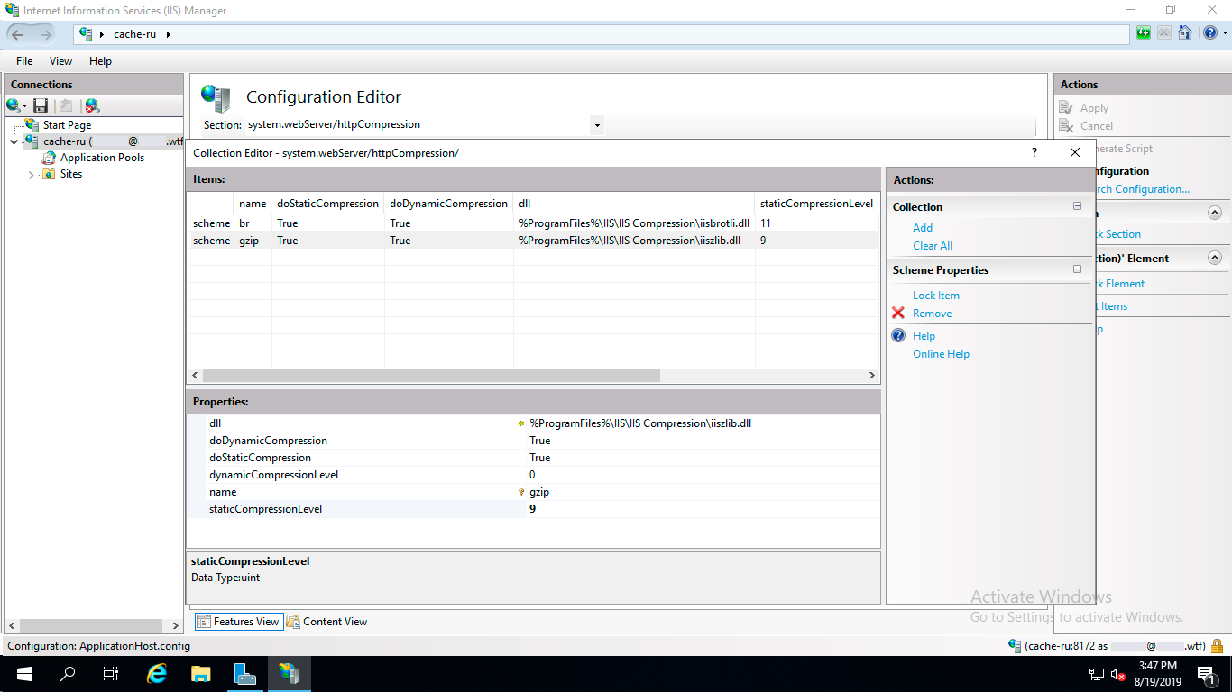Click the doStaticCompression column header
The image size is (1232, 692).
click(327, 204)
